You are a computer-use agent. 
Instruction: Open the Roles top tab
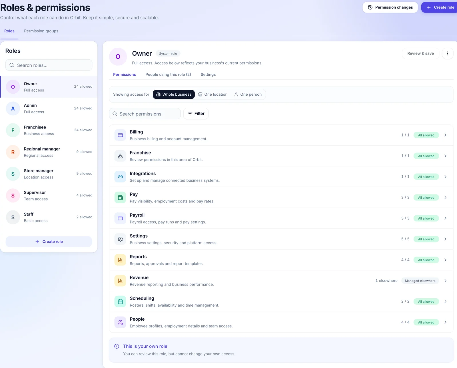pyautogui.click(x=9, y=31)
